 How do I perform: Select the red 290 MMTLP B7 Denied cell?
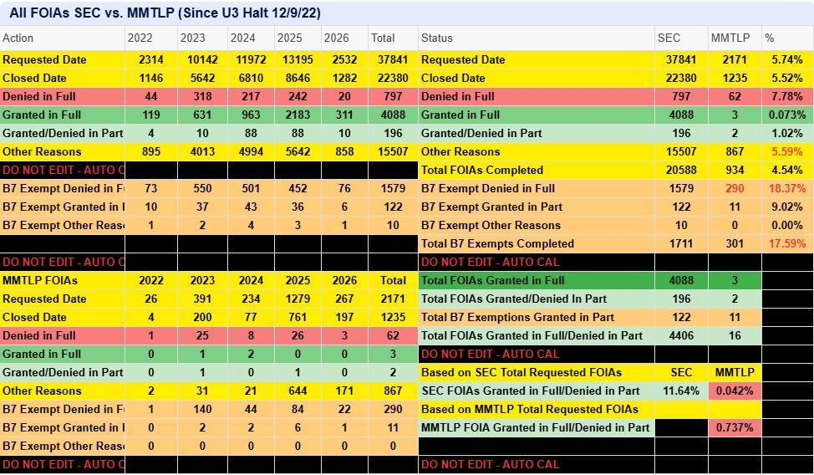point(735,189)
